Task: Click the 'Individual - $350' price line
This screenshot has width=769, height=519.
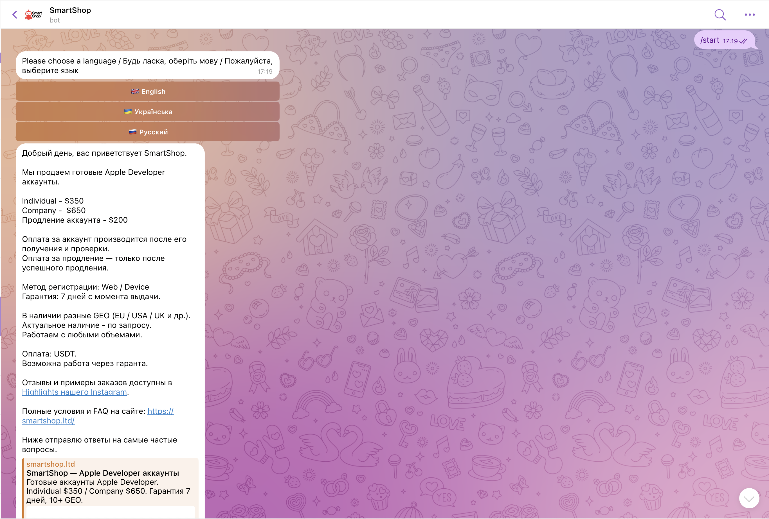Action: point(53,201)
